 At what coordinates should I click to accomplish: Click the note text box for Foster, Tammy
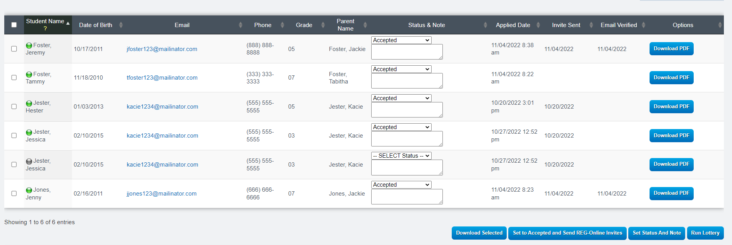point(406,81)
